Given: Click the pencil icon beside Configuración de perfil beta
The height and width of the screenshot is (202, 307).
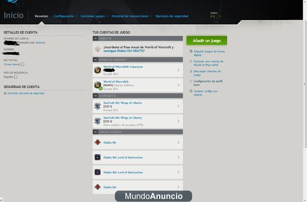Looking at the screenshot, I should click(x=191, y=81).
